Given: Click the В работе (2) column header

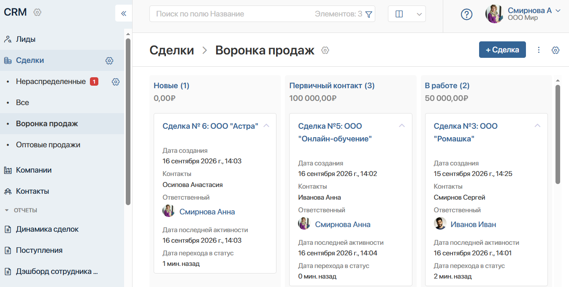Looking at the screenshot, I should click(447, 86).
